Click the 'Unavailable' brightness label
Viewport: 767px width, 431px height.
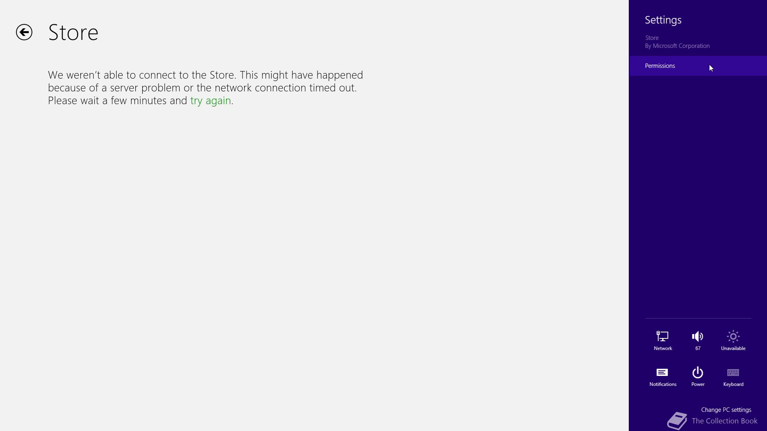[x=733, y=348]
